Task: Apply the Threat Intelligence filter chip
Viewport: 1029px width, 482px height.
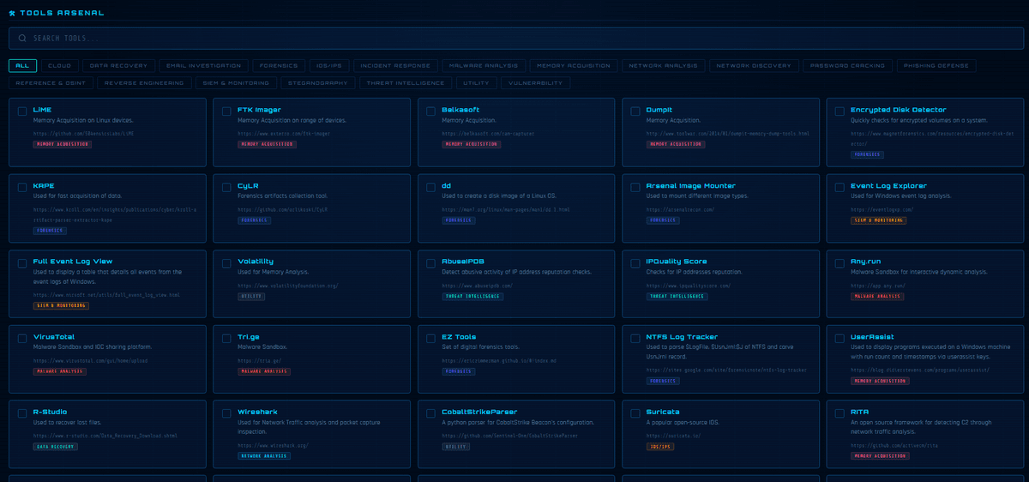Action: tap(407, 83)
